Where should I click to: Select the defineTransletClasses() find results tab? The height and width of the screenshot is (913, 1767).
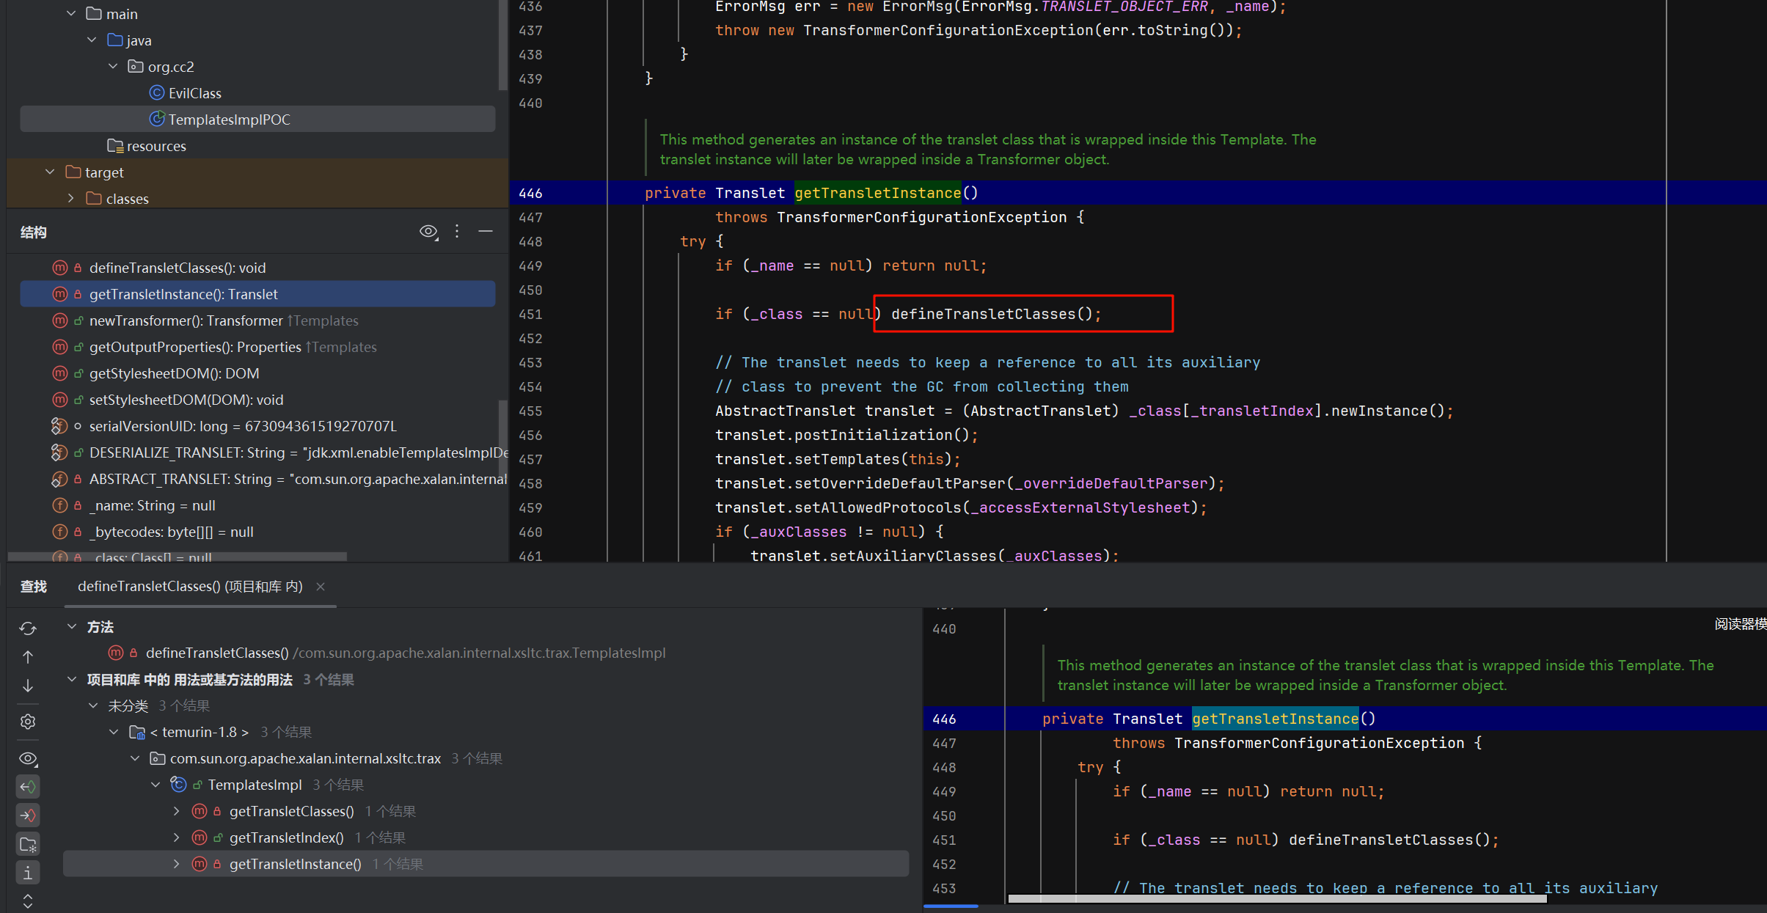tap(190, 587)
